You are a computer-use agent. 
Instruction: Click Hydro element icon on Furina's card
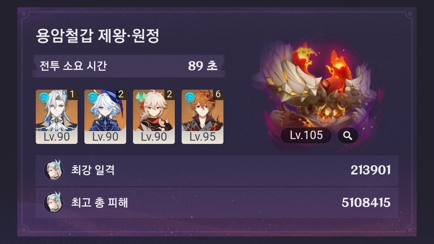(92, 98)
